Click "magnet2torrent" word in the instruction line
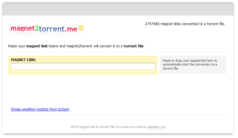 [x=79, y=46]
